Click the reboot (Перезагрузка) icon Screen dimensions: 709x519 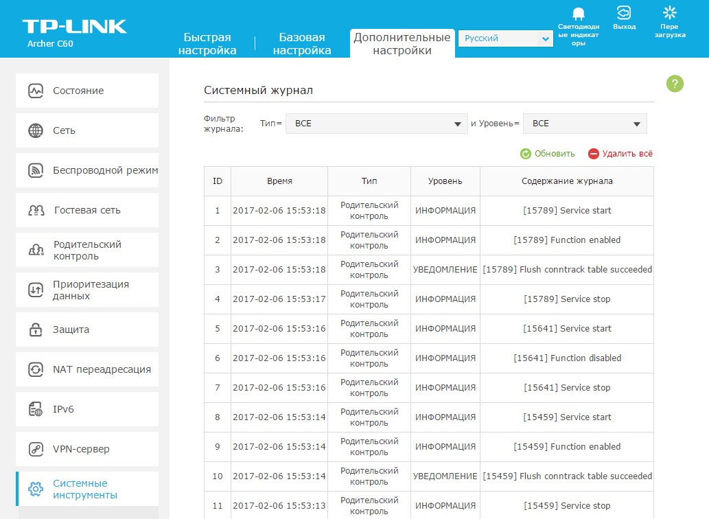[669, 13]
